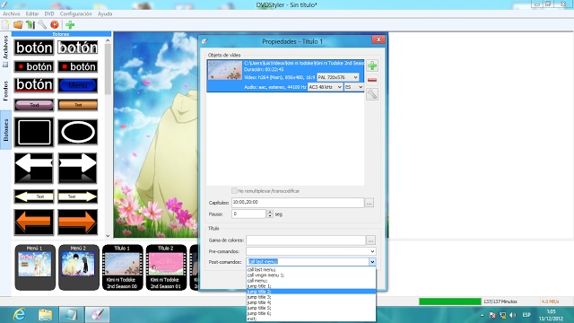This screenshot has width=574, height=323.
Task: Click Gama de colores ellipsis button
Action: [370, 240]
